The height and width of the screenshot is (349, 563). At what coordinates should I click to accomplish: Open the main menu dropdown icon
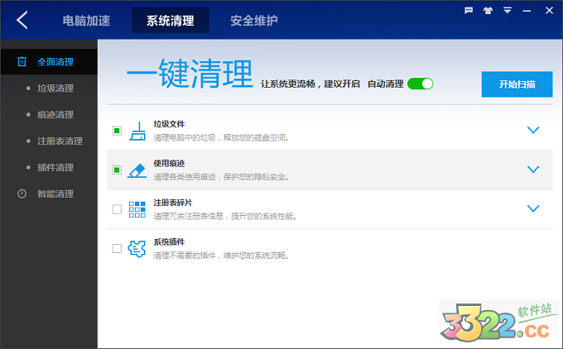tap(508, 11)
